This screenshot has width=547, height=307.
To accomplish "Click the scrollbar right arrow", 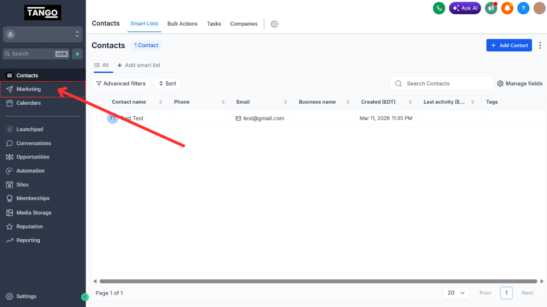I will pos(542,281).
